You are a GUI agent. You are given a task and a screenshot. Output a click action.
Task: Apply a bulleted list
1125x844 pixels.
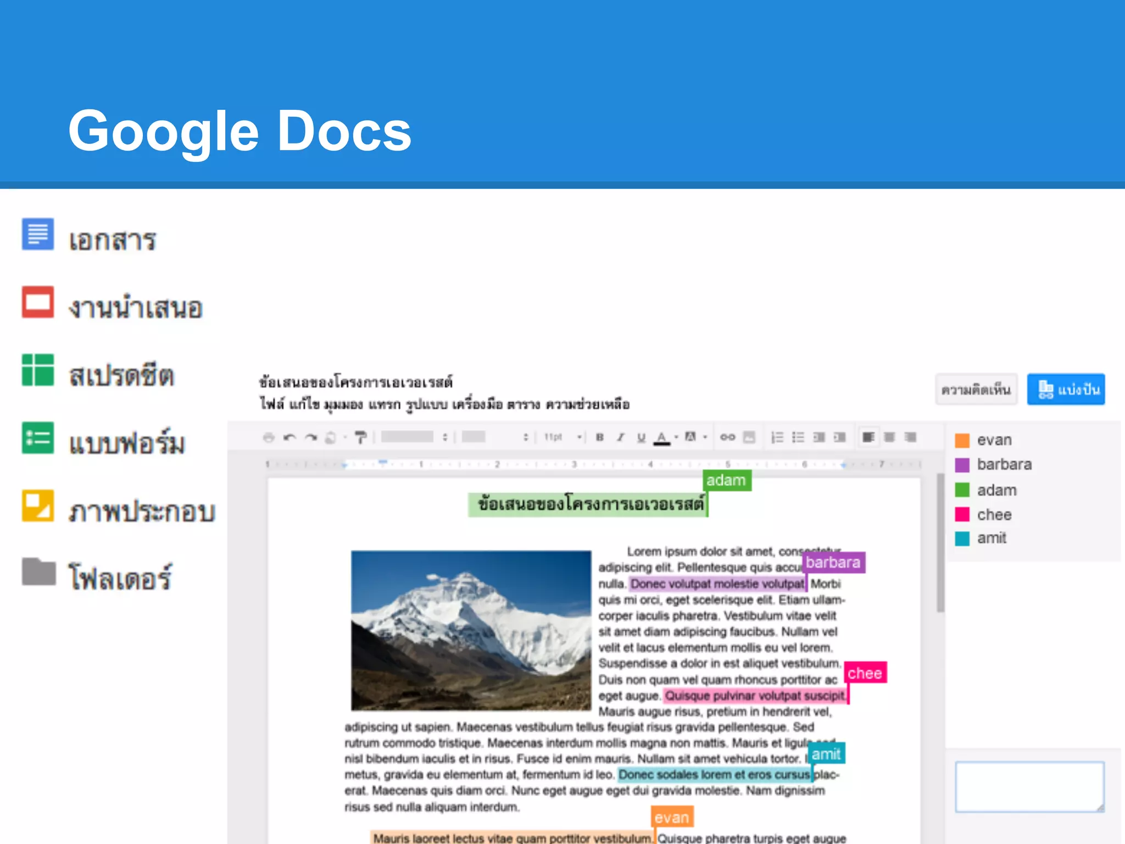[798, 437]
